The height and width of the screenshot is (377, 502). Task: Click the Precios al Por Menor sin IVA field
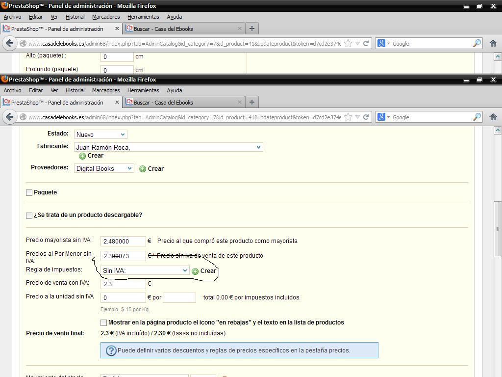pyautogui.click(x=123, y=256)
